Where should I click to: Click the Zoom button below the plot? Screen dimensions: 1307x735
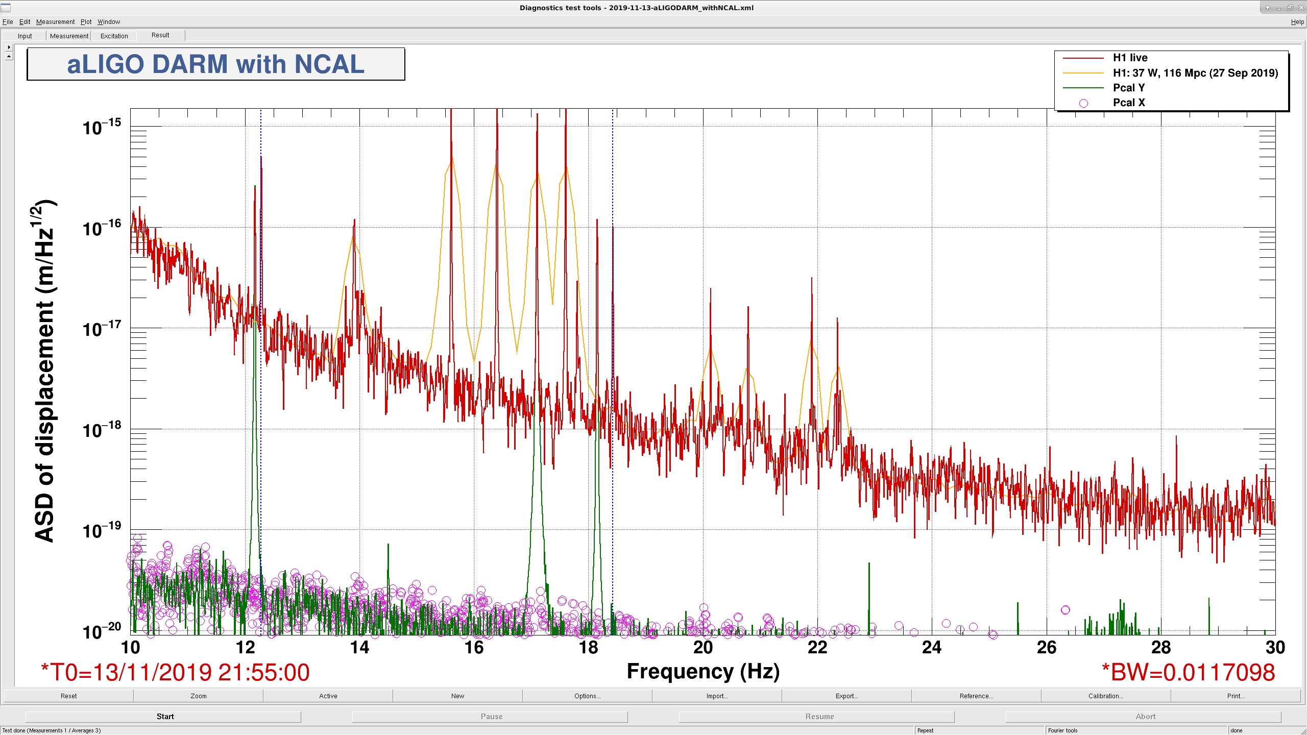tap(198, 696)
